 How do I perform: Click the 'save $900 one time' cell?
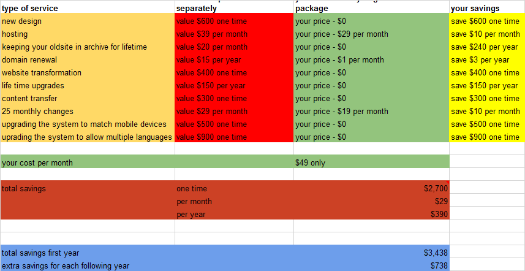pos(486,137)
